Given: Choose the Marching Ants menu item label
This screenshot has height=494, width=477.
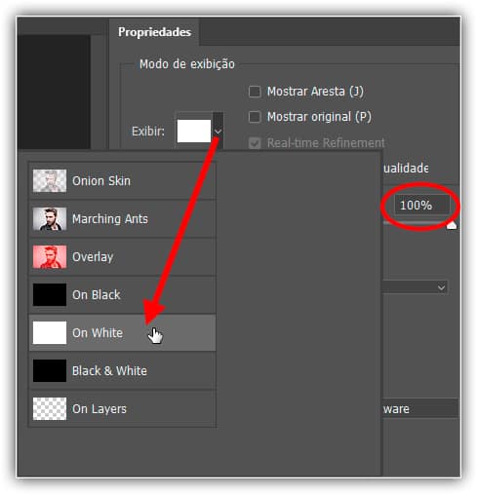Looking at the screenshot, I should point(110,219).
